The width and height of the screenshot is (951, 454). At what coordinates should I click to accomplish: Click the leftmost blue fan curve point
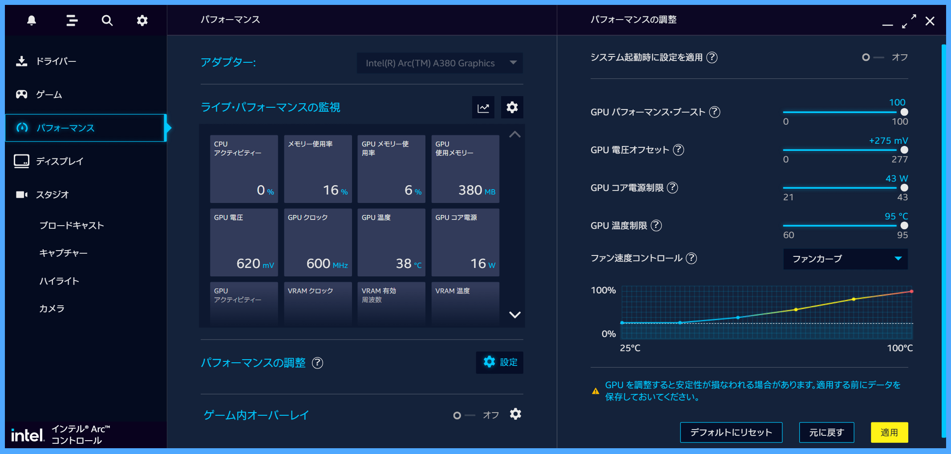point(622,323)
